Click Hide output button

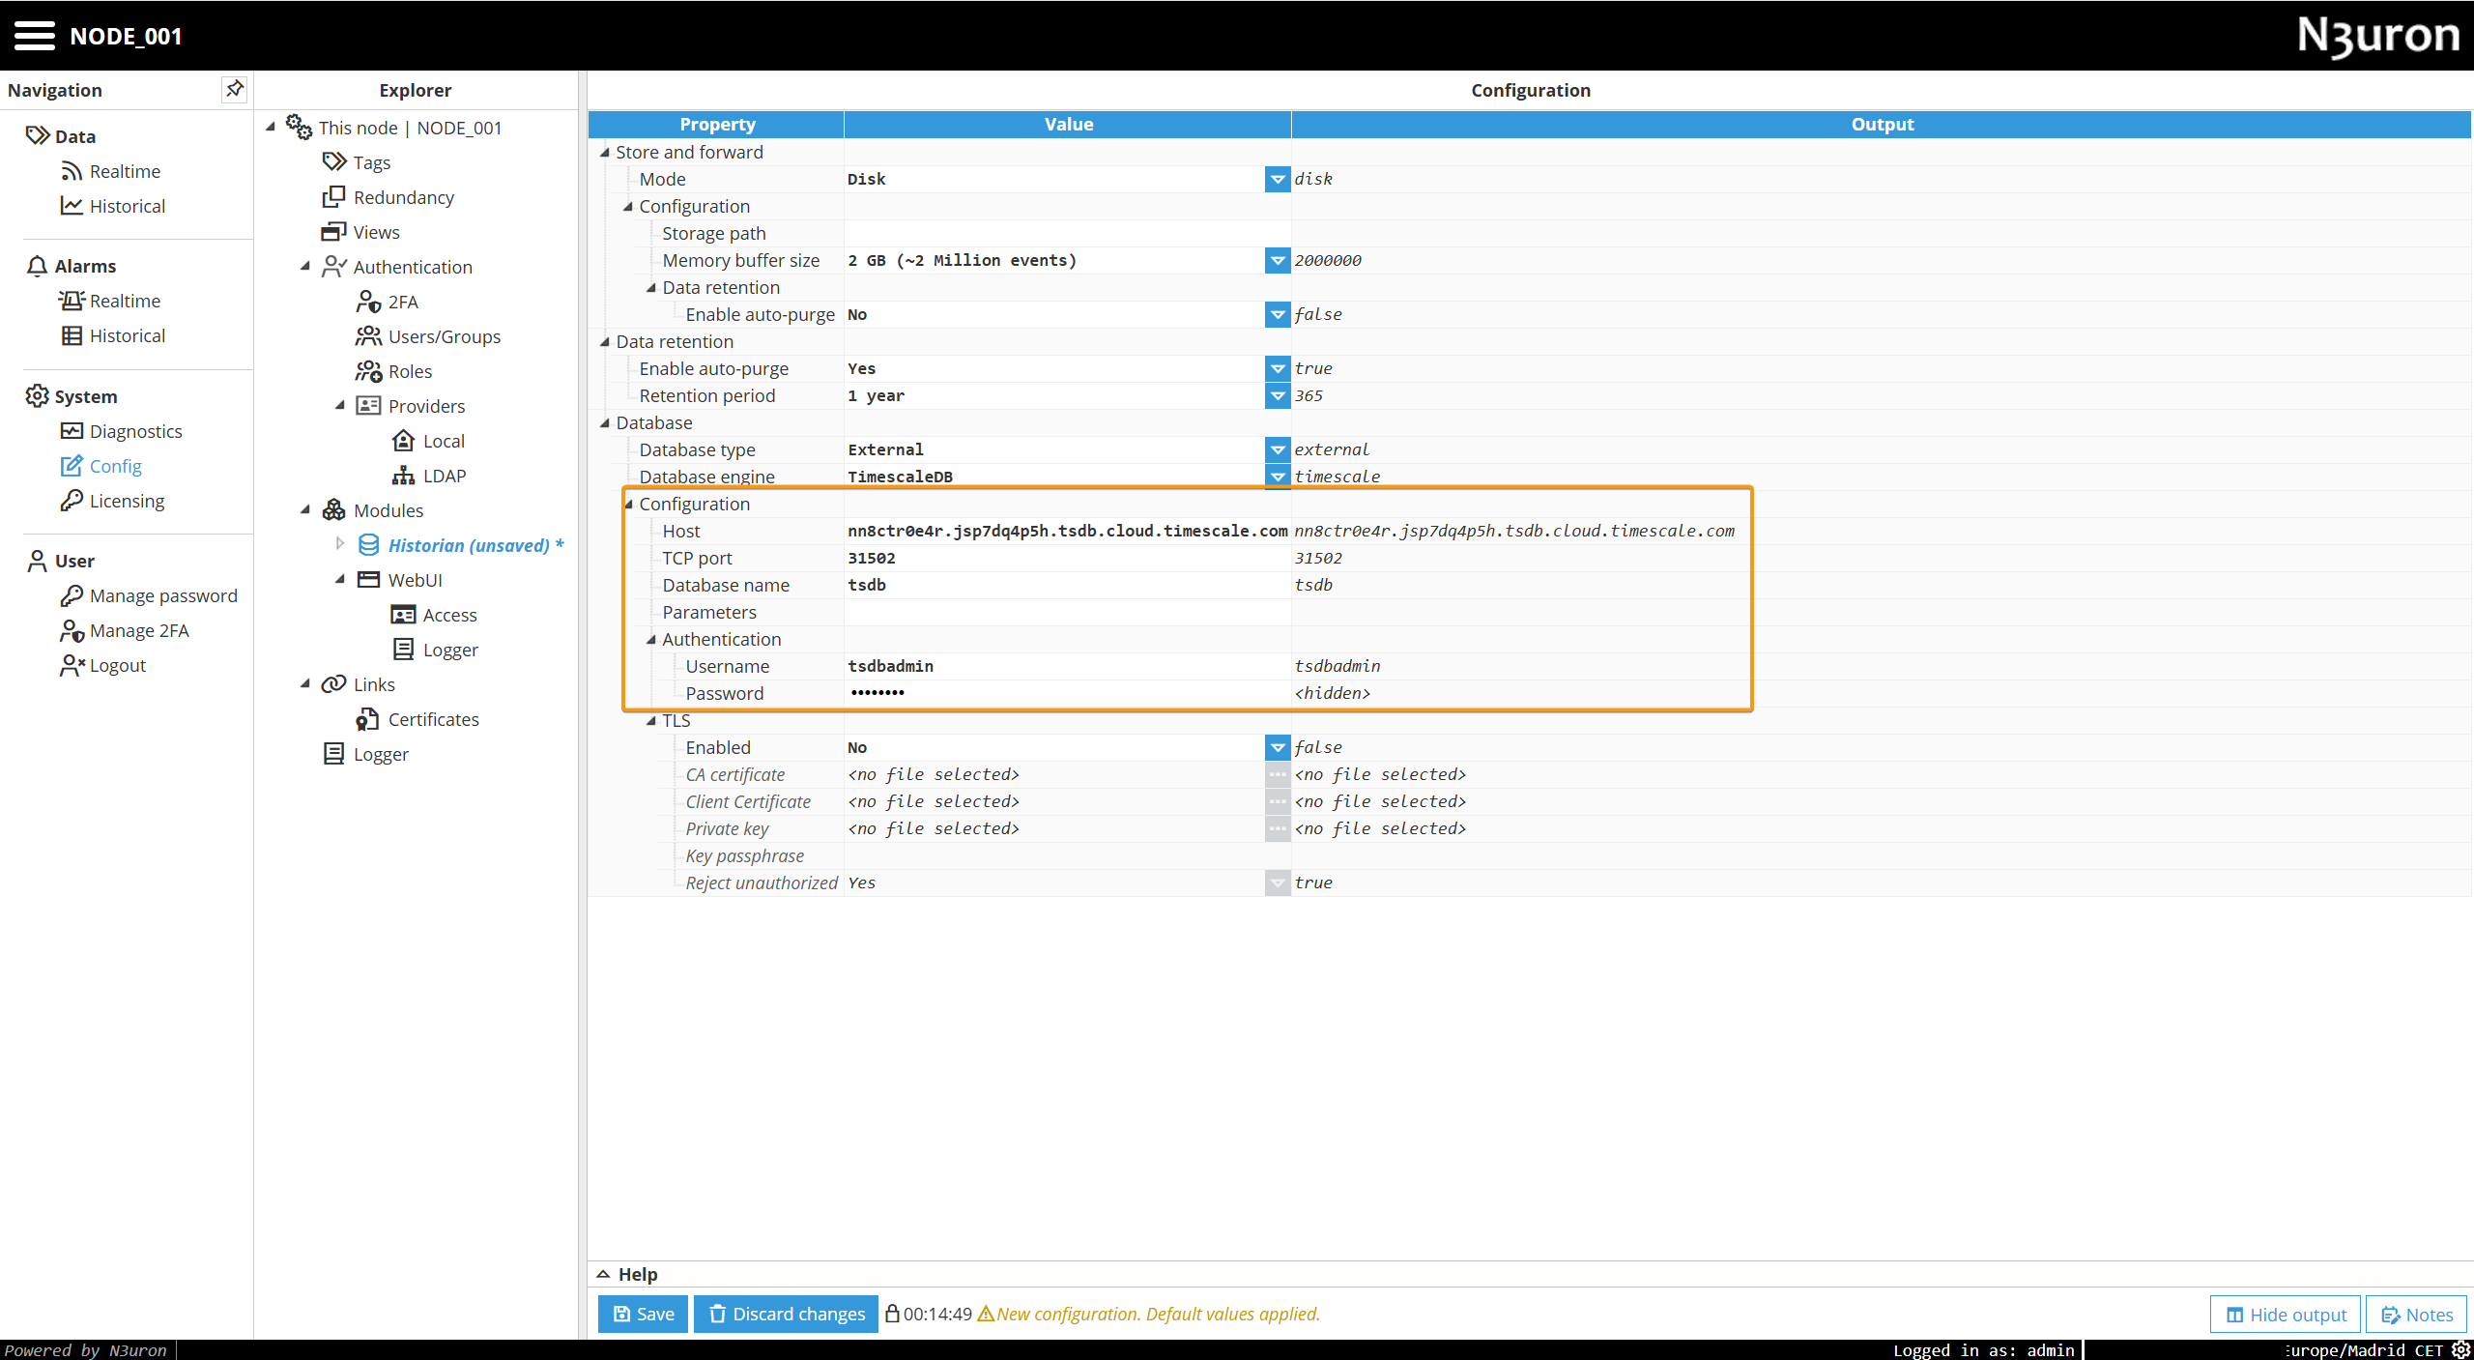pos(2286,1315)
